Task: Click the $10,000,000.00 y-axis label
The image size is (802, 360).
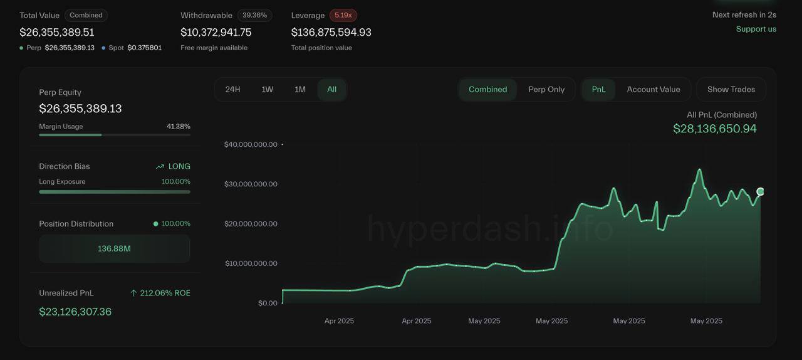Action: coord(251,263)
